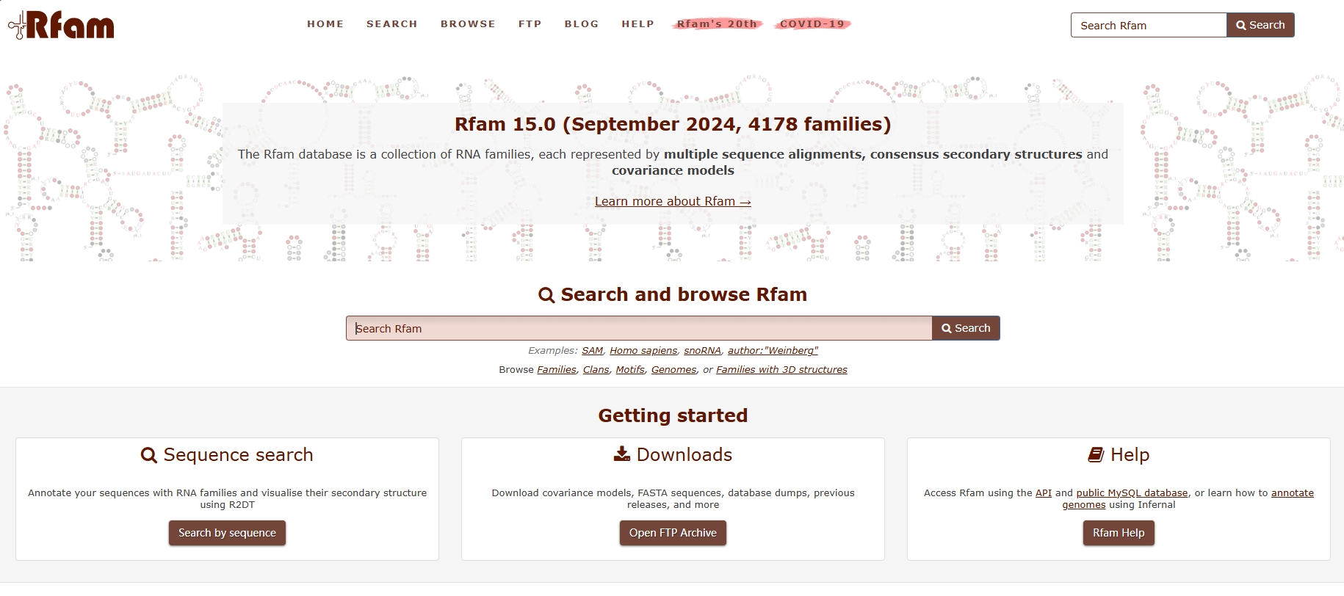Click magnifier icon beside Search and browse Rfam
The image size is (1344, 596).
click(x=546, y=295)
